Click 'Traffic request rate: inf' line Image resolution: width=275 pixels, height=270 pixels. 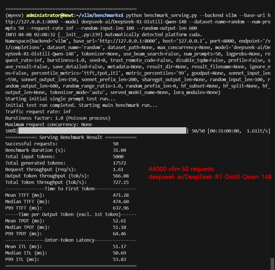(38, 112)
